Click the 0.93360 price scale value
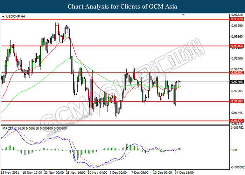The image size is (245, 175). [x=237, y=36]
